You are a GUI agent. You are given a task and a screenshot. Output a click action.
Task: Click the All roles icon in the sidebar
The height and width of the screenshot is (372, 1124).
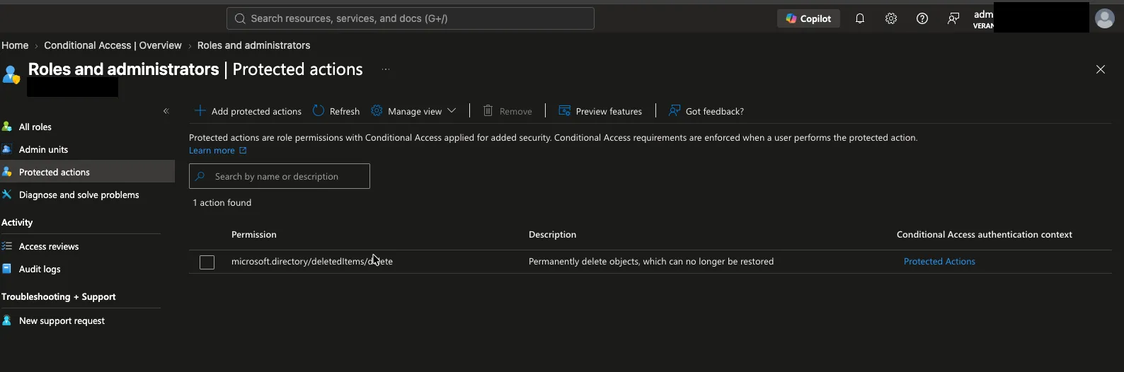point(7,127)
